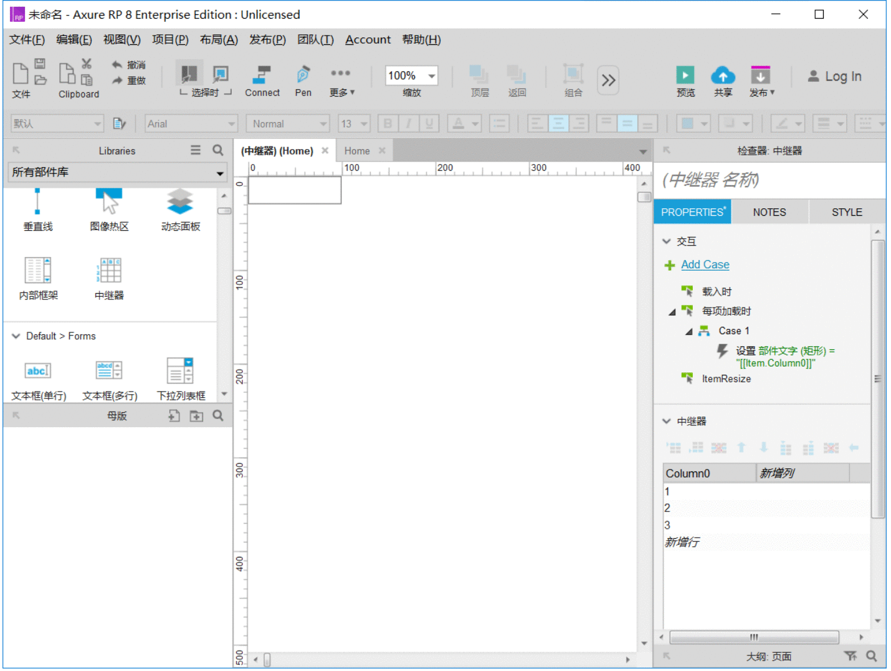Viewport: 891px width, 671px height.
Task: Toggle underline formatting
Action: [429, 123]
